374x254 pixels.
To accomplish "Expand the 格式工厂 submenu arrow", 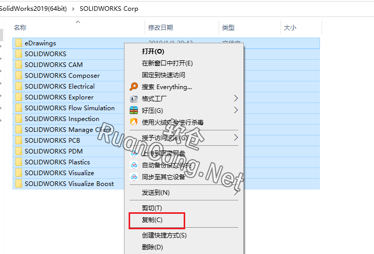I will (236, 98).
